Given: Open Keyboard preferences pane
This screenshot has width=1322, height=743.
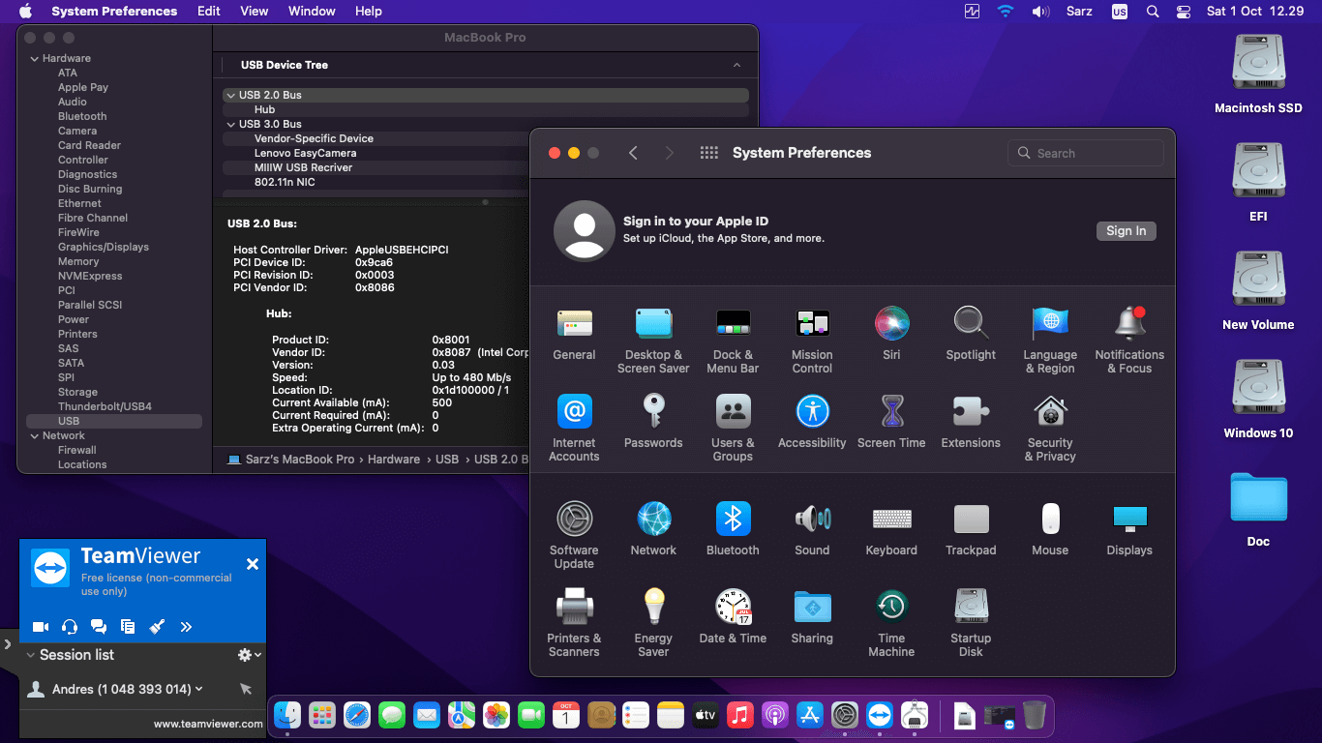Looking at the screenshot, I should (891, 528).
